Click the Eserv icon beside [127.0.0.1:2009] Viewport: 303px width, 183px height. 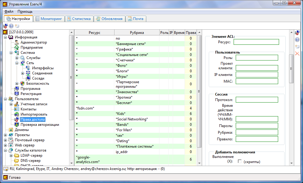point(5,32)
